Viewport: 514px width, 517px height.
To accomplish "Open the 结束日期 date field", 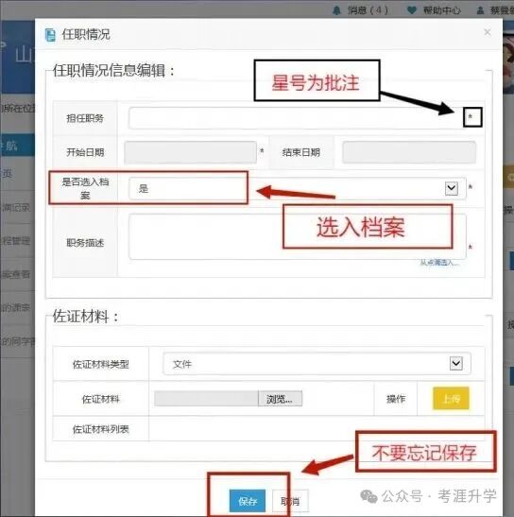I will click(409, 152).
